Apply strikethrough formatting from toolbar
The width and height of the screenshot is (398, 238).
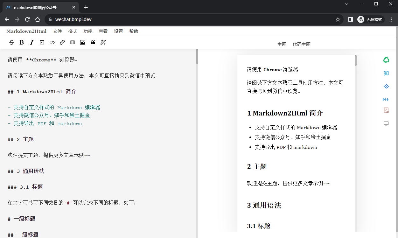11,42
